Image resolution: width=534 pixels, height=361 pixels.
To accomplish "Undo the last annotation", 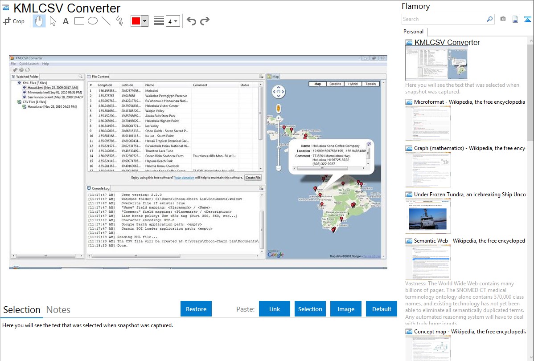I will (x=191, y=21).
